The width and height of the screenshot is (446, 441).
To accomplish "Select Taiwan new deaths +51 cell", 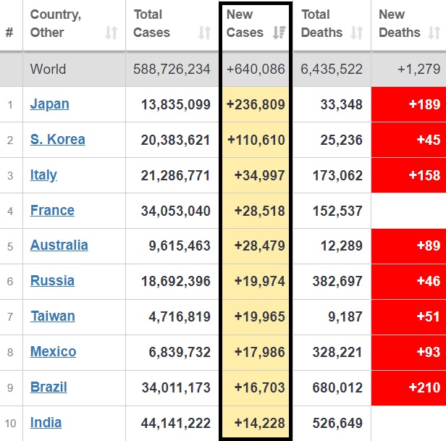I will [408, 317].
